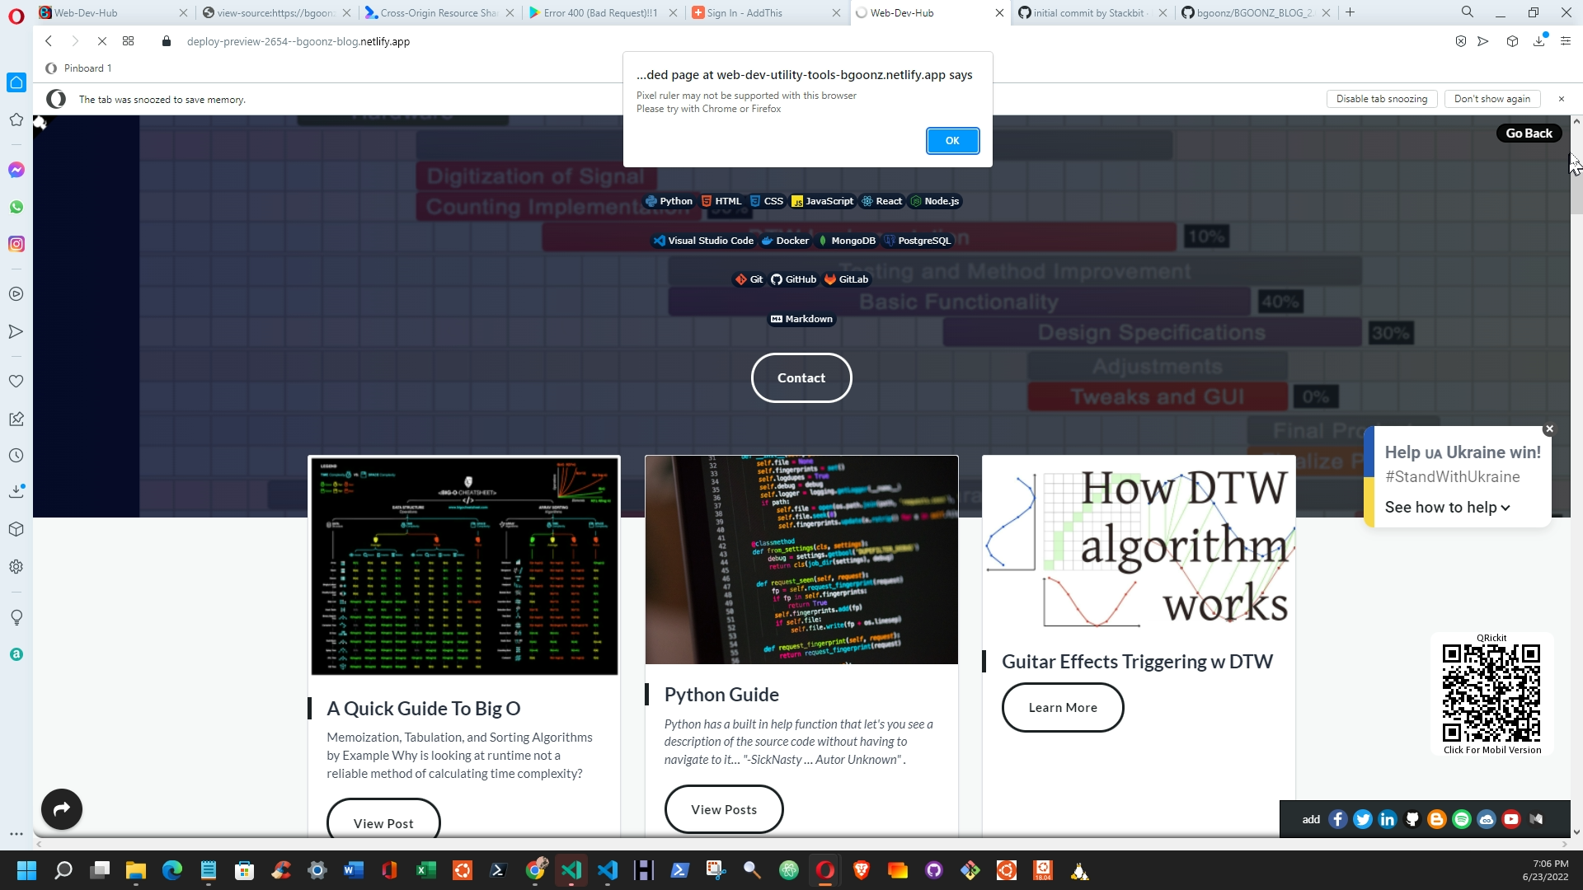
Task: Click OK on the browser alert dialog
Action: tap(952, 140)
